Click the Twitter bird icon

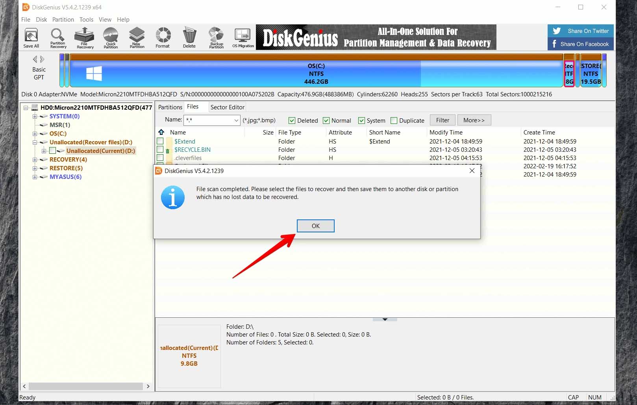click(x=557, y=31)
